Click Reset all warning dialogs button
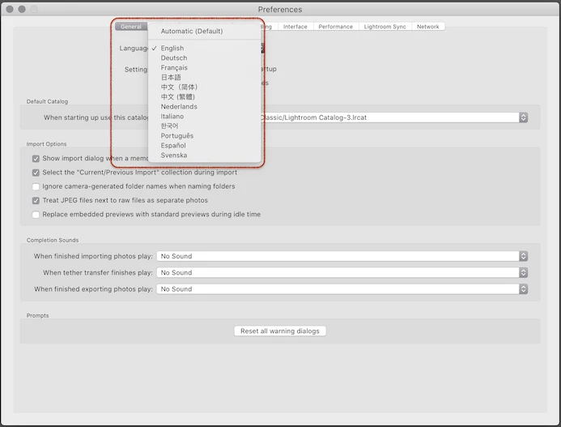561x427 pixels. (280, 331)
